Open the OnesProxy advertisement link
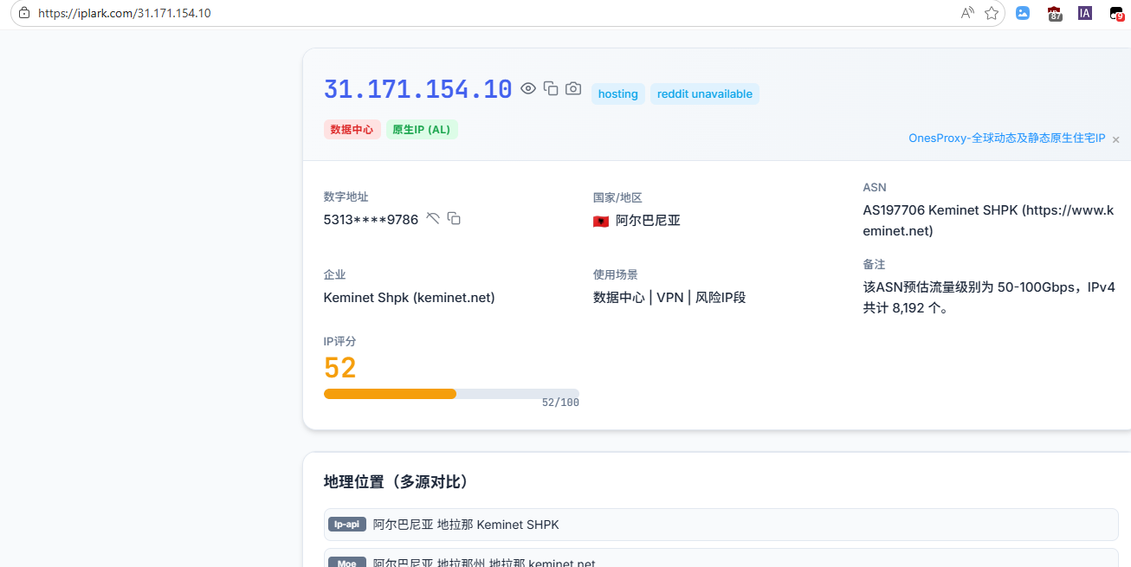 coord(1006,139)
